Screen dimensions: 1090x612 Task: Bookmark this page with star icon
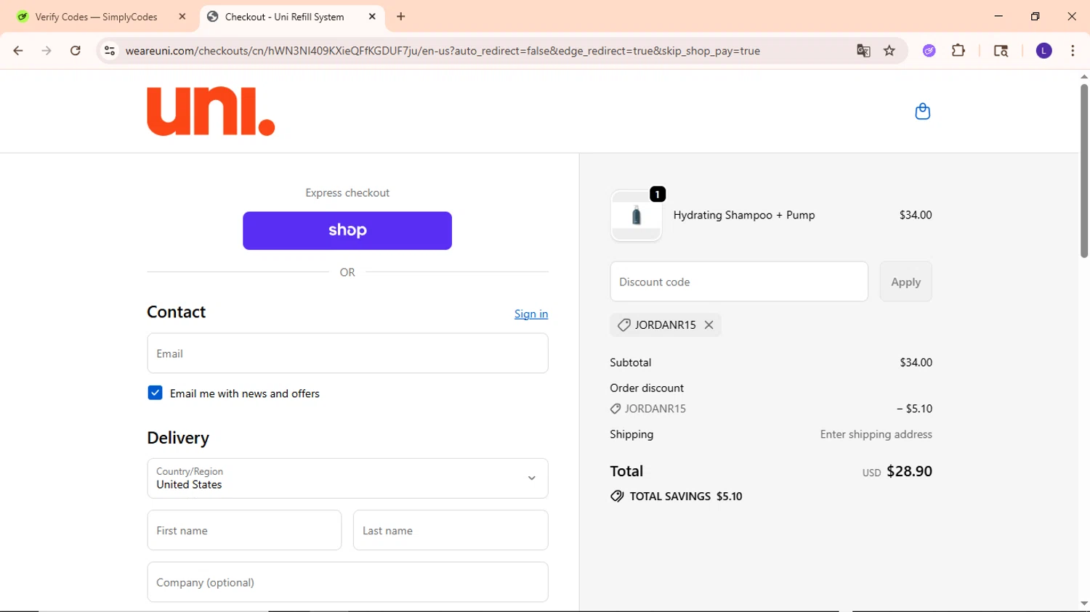(x=889, y=51)
